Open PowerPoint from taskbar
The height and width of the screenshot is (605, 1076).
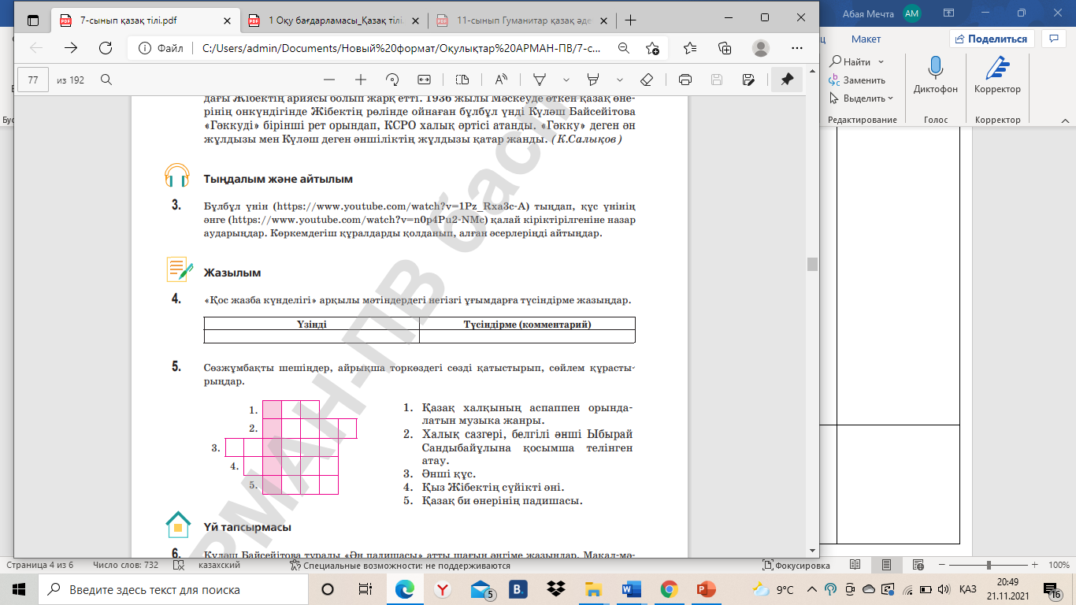pos(707,589)
